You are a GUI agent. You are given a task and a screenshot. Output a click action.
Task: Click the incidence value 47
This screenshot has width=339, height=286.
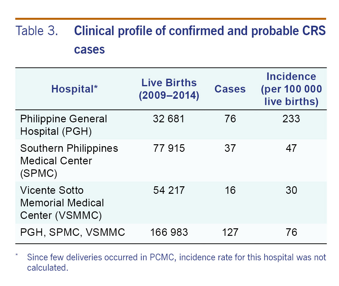point(291,148)
